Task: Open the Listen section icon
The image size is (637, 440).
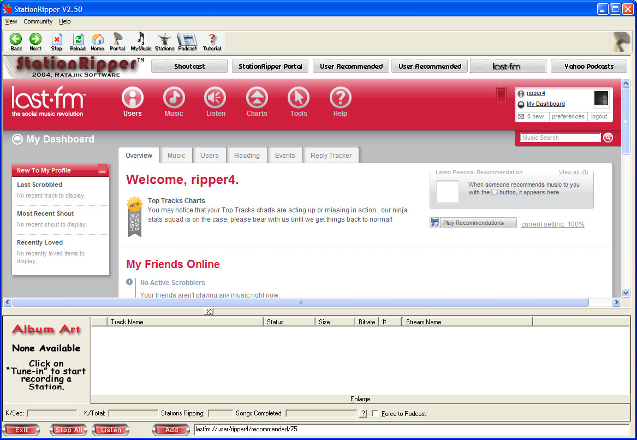Action: tap(215, 102)
